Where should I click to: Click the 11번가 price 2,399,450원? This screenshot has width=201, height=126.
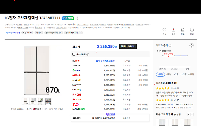pos(109,105)
